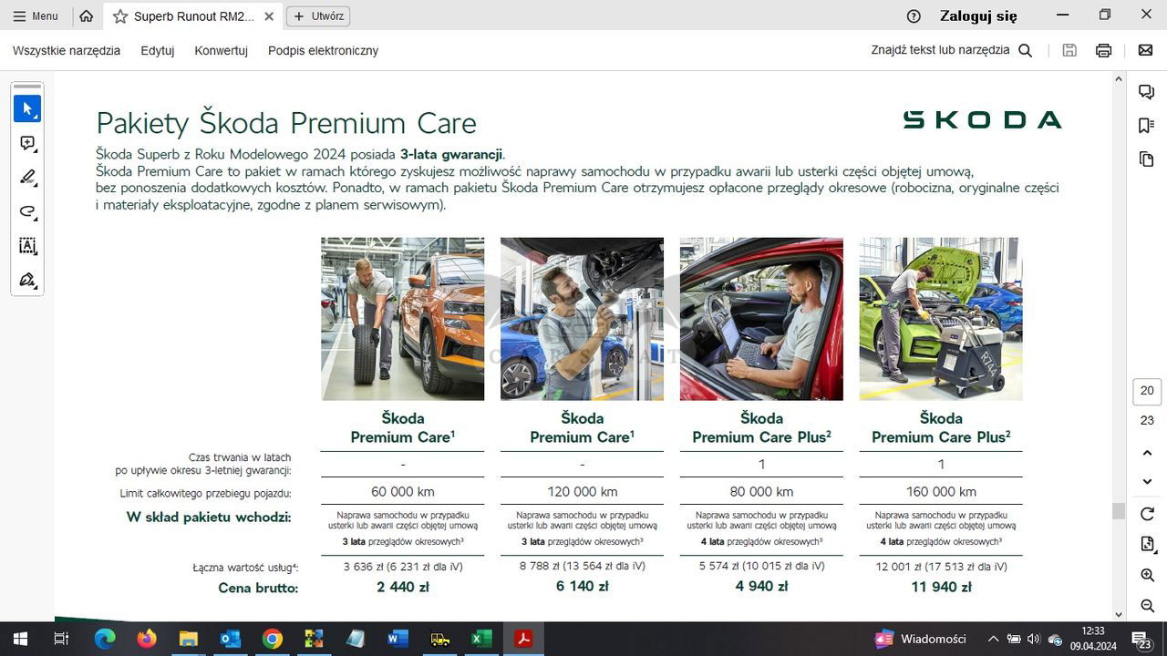Screen dimensions: 1167x656
Task: Open the hamburger Menu
Action: point(36,15)
